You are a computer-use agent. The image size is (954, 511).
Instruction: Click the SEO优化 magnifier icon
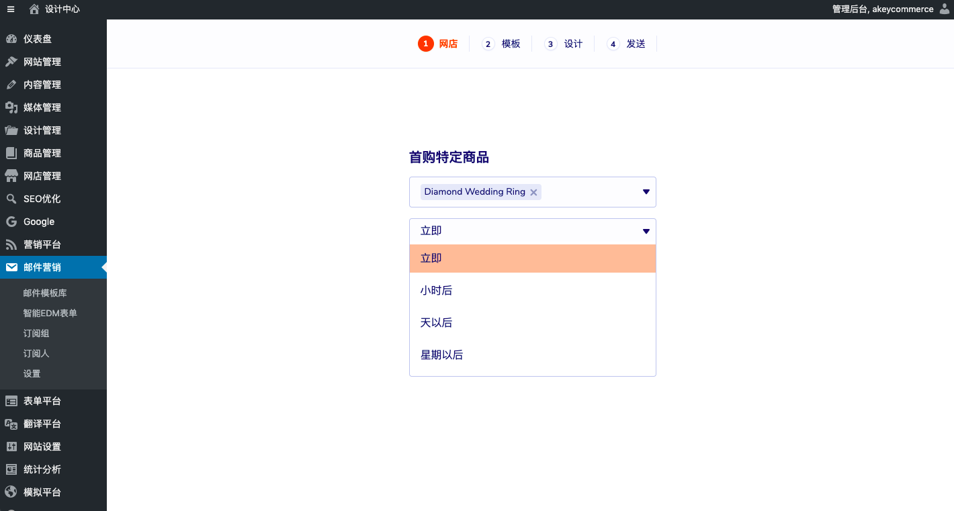tap(11, 199)
